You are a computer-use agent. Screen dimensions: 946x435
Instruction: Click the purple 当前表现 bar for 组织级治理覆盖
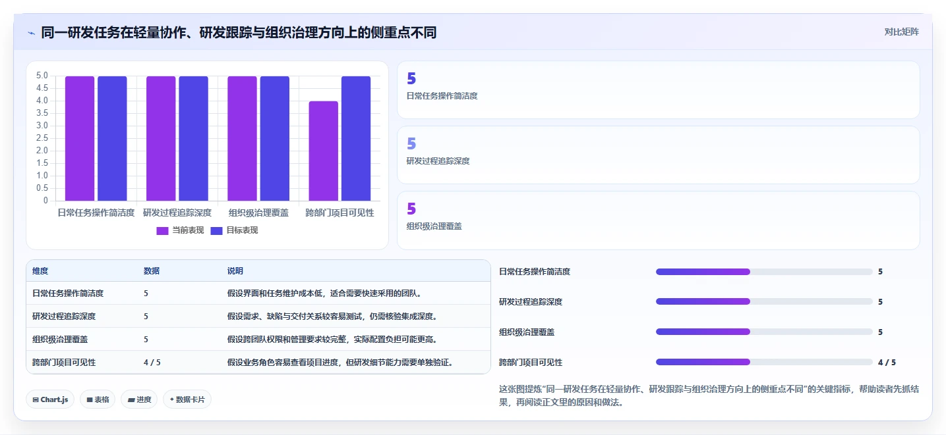pyautogui.click(x=242, y=138)
